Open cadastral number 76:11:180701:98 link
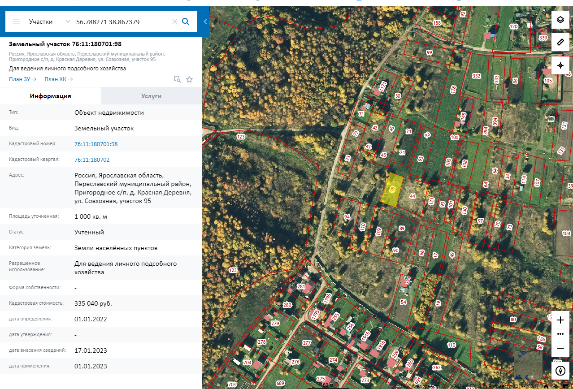This screenshot has width=573, height=389. (96, 144)
